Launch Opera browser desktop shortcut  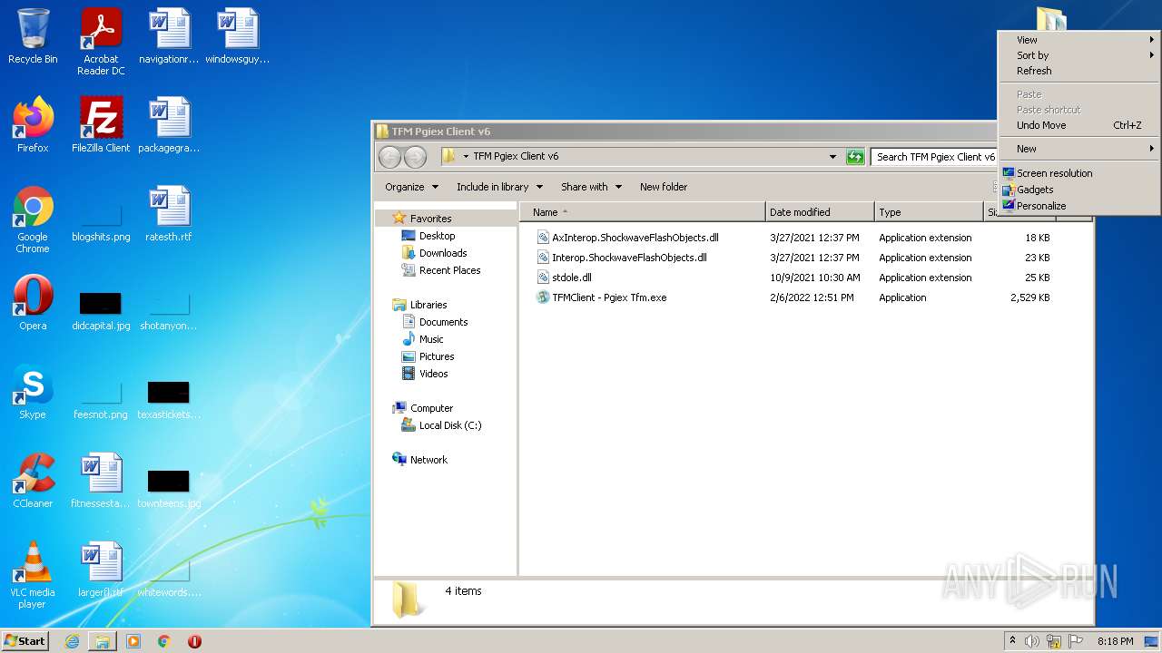(33, 303)
